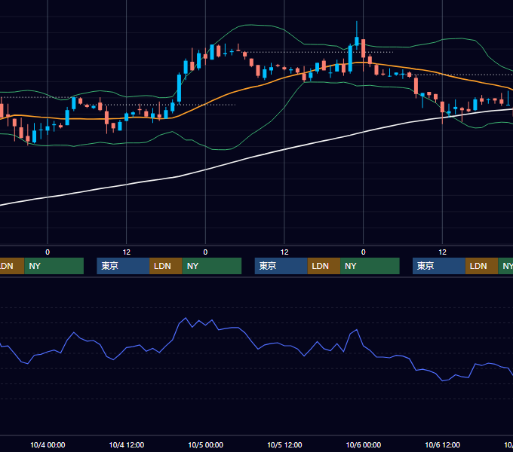Select the LDN session block on 10/5
Viewport: 513px width, 452px height.
click(324, 266)
